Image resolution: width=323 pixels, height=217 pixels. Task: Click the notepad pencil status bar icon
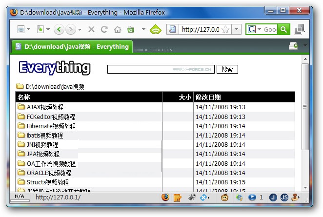point(177,198)
